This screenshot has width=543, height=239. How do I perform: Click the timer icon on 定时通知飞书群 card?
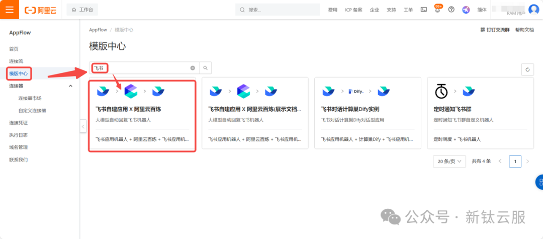[x=441, y=92]
